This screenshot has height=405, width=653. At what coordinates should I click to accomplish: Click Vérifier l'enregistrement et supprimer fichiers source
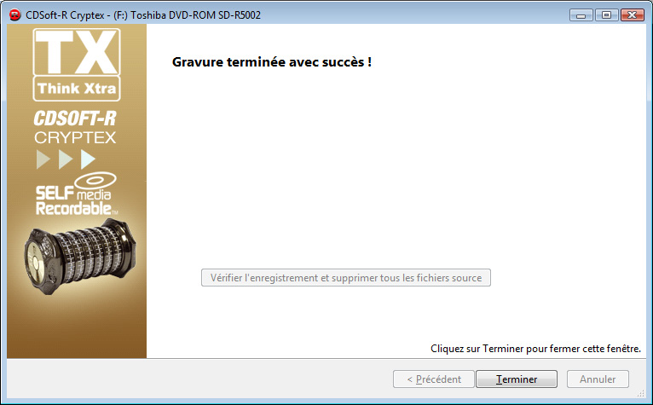click(x=345, y=278)
